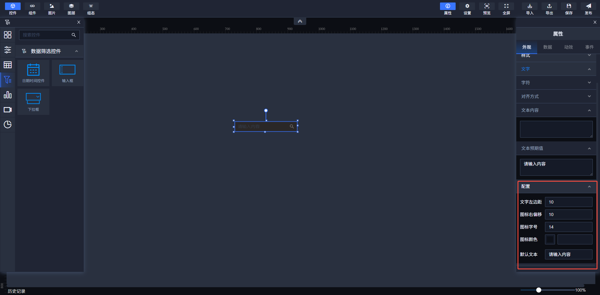Click the 导出 export button

pos(549,9)
